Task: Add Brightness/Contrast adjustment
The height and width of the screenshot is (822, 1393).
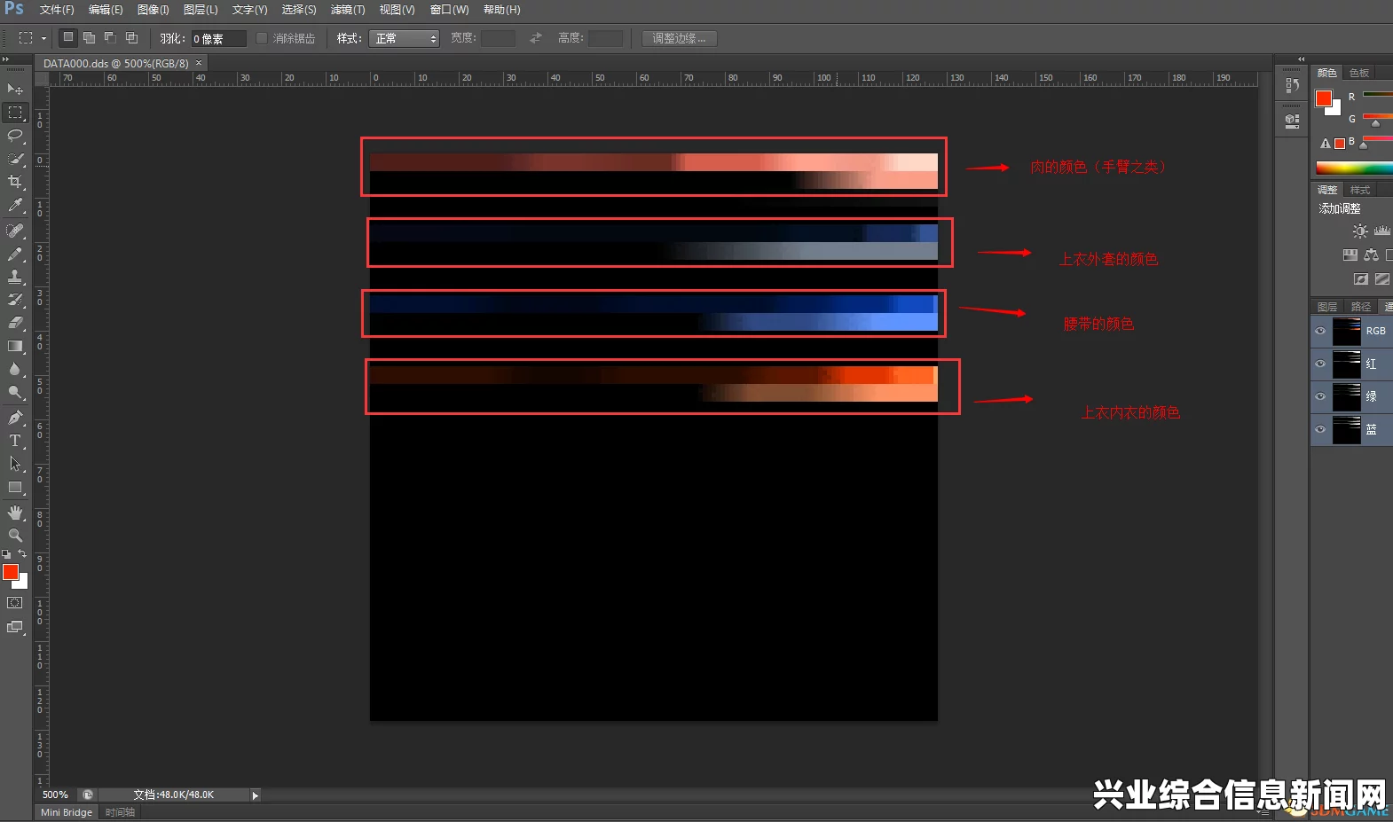Action: pyautogui.click(x=1360, y=231)
